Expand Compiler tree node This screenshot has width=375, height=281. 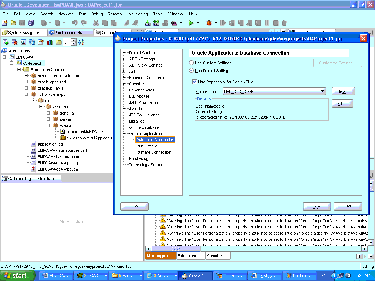point(124,84)
